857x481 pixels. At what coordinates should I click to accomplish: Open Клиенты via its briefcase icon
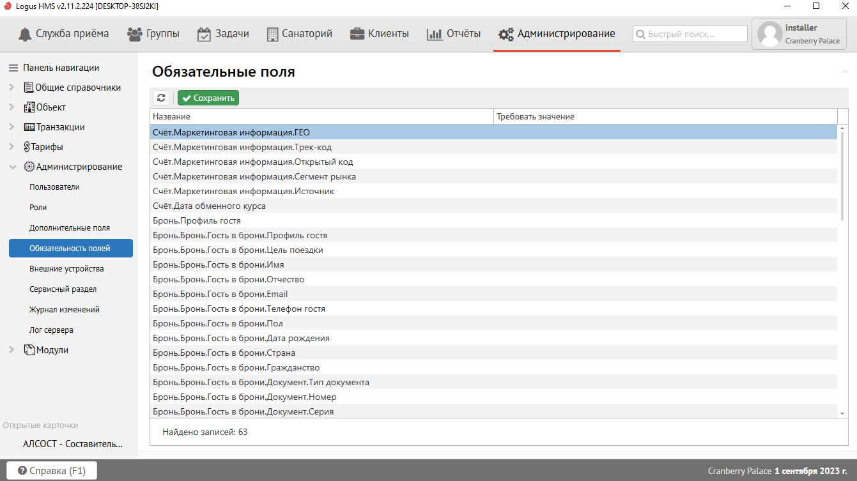[357, 34]
